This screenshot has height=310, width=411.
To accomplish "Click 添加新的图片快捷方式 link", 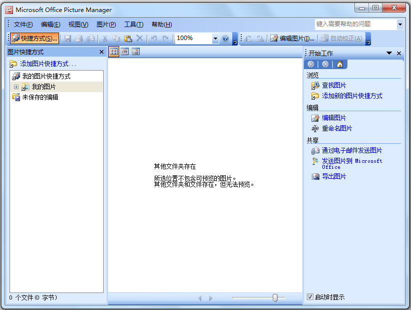I will 352,96.
